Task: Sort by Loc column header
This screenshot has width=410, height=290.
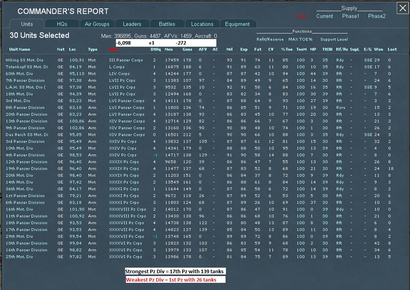Action: [73, 49]
